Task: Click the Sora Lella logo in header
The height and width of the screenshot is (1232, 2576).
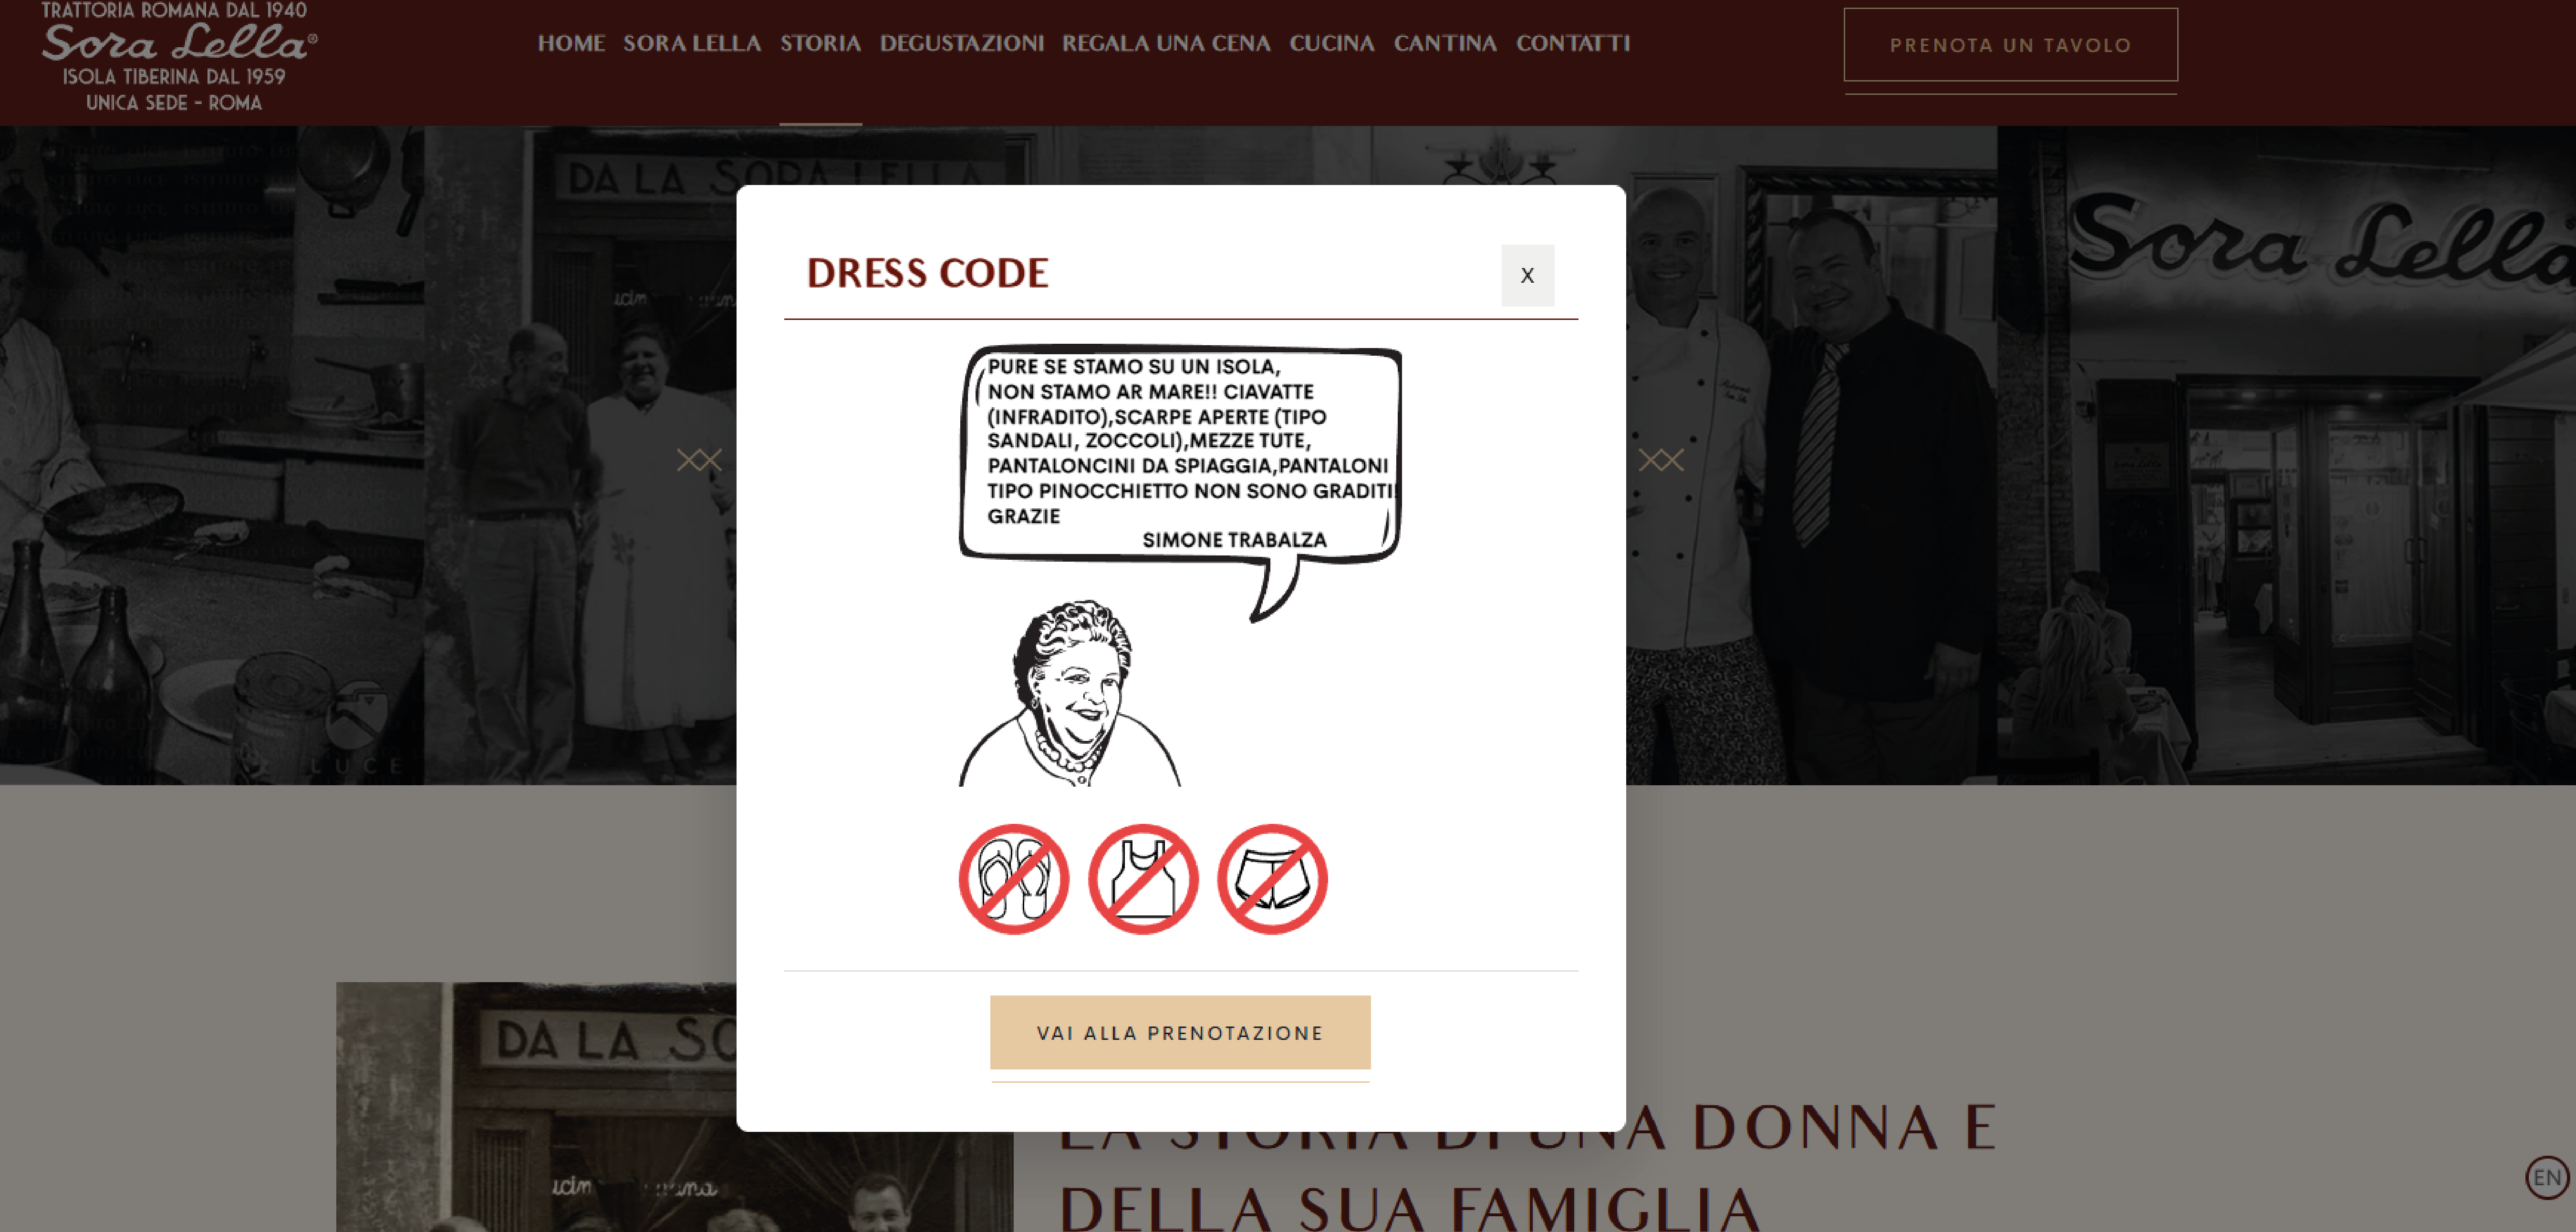Action: click(178, 57)
